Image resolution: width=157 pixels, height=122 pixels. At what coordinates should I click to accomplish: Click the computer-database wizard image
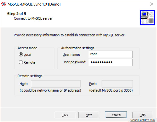tap(147, 18)
